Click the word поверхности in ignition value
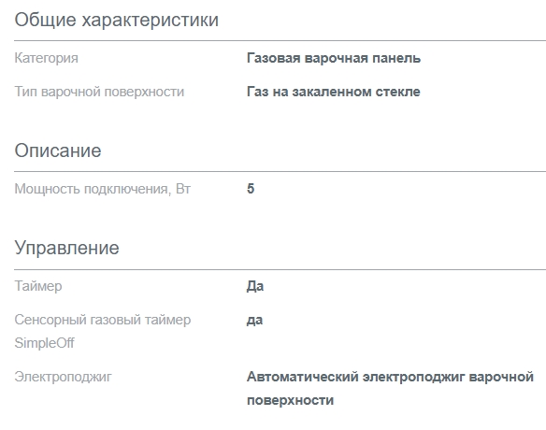Viewport: 546px width, 430px height. [x=291, y=400]
